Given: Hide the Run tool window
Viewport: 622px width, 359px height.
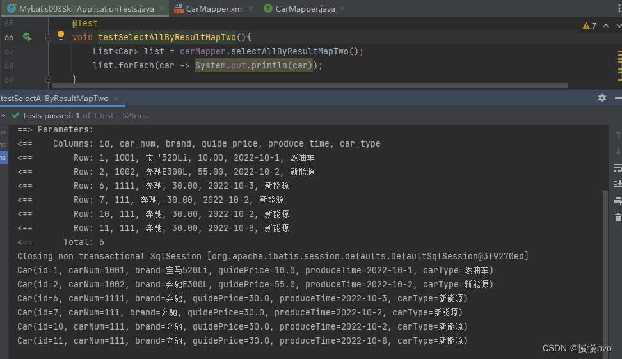Looking at the screenshot, I should coord(618,98).
